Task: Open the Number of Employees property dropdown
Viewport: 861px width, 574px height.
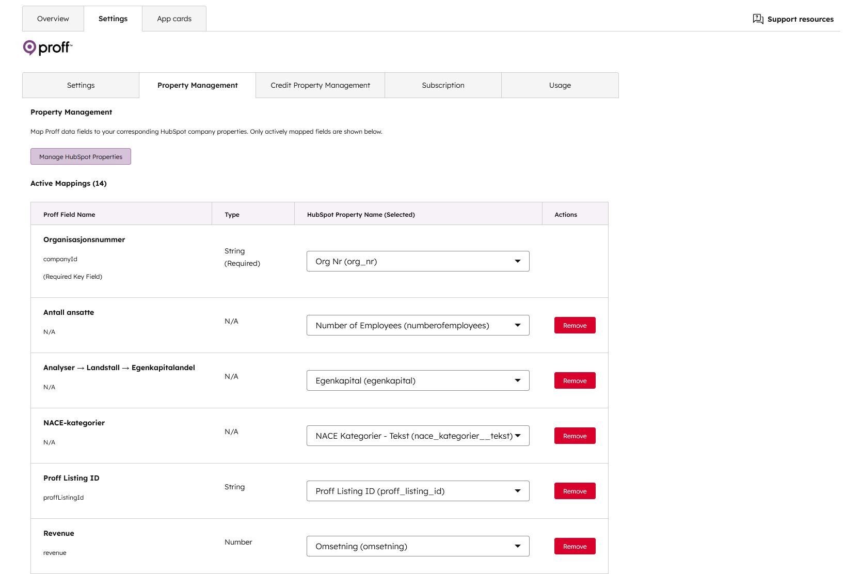Action: coord(418,325)
